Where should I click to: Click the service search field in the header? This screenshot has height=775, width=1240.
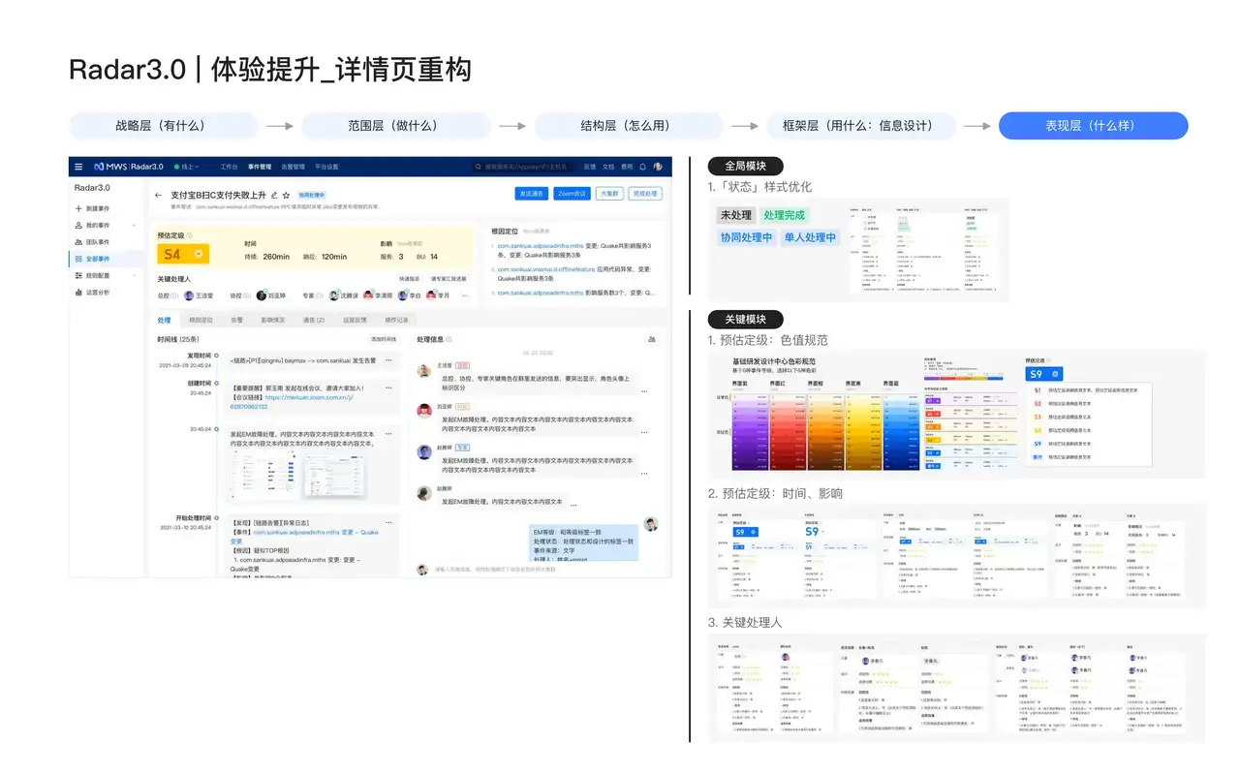tap(524, 167)
